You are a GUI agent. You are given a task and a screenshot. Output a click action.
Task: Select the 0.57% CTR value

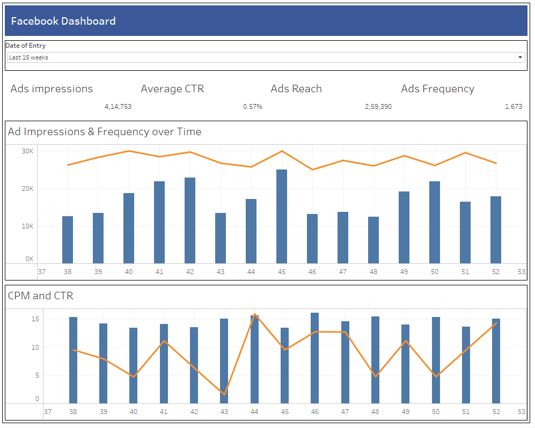click(253, 106)
